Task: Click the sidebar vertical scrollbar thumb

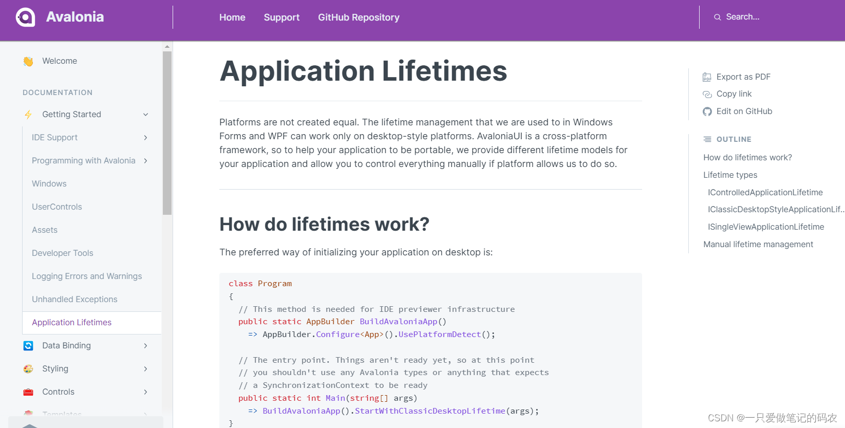Action: click(167, 133)
